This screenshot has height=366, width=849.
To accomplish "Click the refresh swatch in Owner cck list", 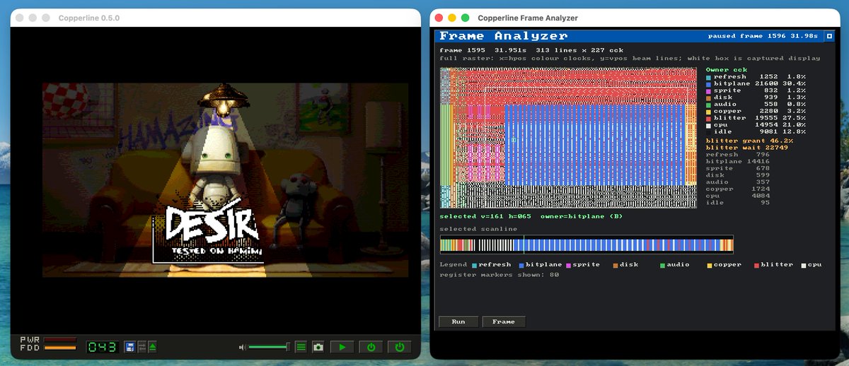I will [x=708, y=77].
